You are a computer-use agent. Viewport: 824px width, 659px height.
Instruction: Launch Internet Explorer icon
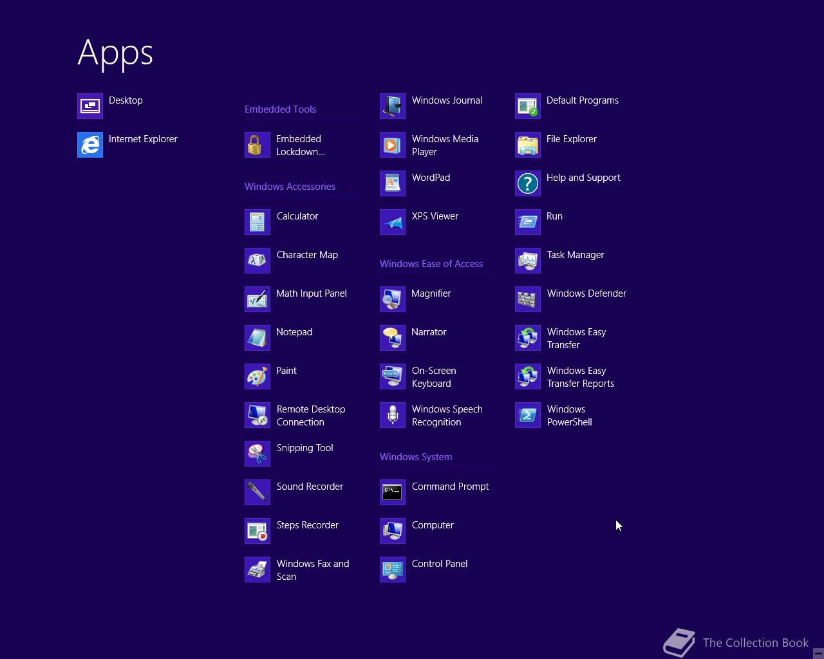point(90,145)
